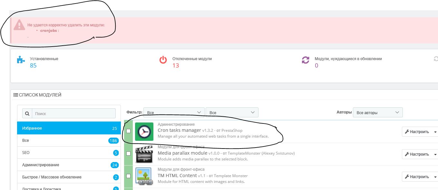This screenshot has width=438, height=190.
Task: Select the Администрирование category in sidebar
Action: click(x=69, y=165)
